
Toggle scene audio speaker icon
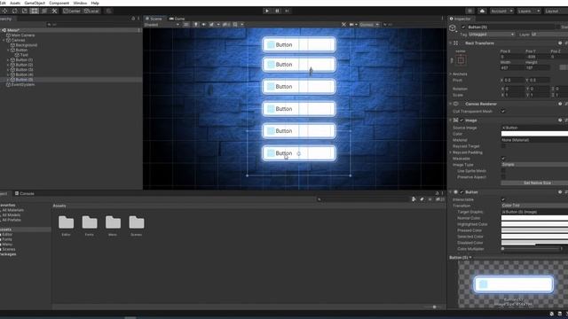pos(203,25)
